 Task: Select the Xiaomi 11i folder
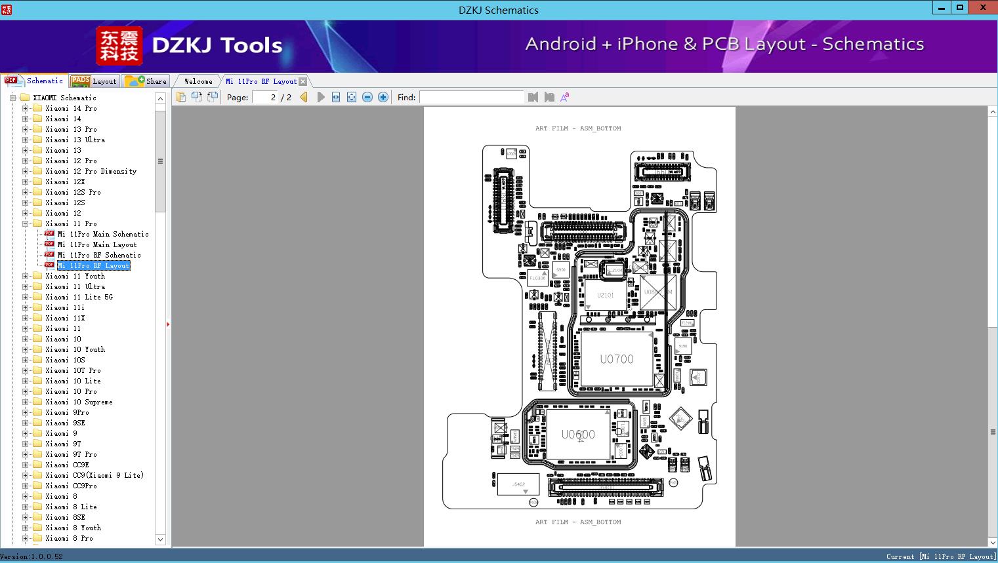click(65, 307)
